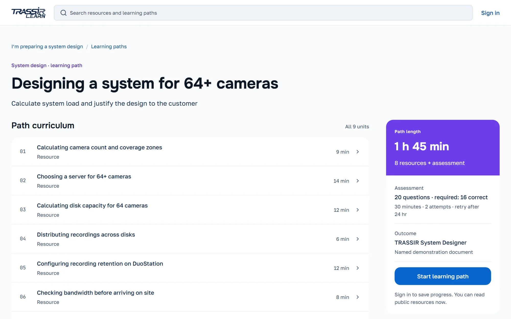The height and width of the screenshot is (319, 511).
Task: Click the search magnifier icon
Action: pyautogui.click(x=63, y=13)
